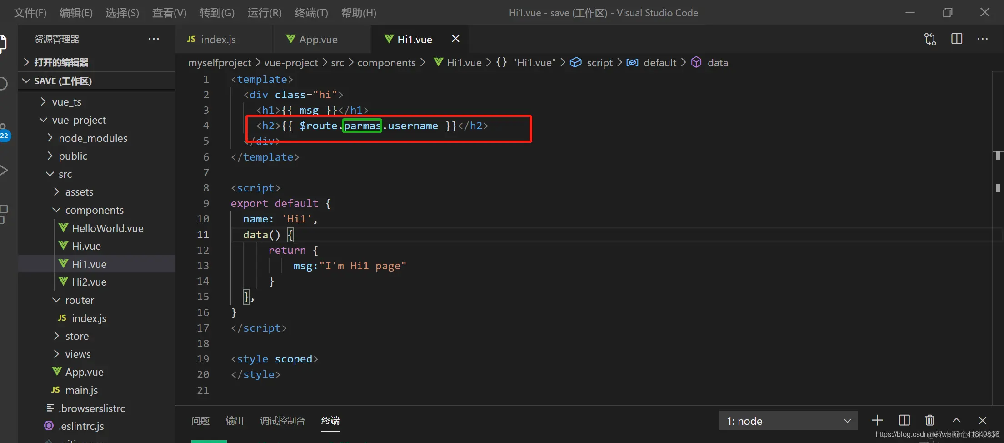Click 'src' in the breadcrumb path
Image resolution: width=1004 pixels, height=443 pixels.
[x=338, y=63]
